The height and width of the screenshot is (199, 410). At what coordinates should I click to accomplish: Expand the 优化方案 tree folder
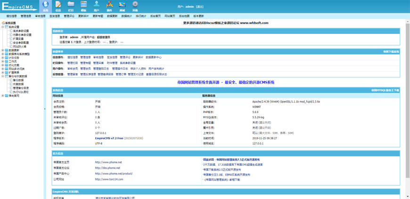click(3, 65)
